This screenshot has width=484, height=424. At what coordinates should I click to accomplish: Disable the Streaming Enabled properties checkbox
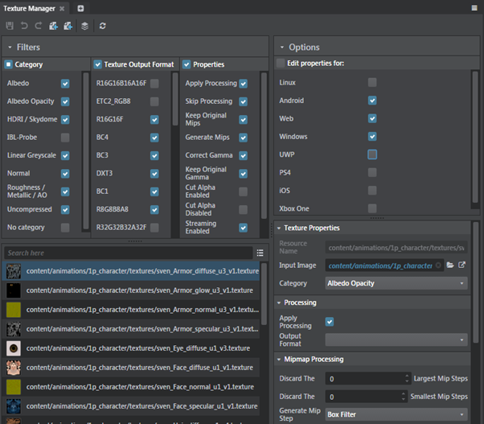(243, 228)
